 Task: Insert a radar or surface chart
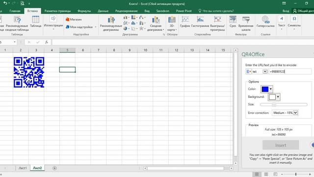142,29
